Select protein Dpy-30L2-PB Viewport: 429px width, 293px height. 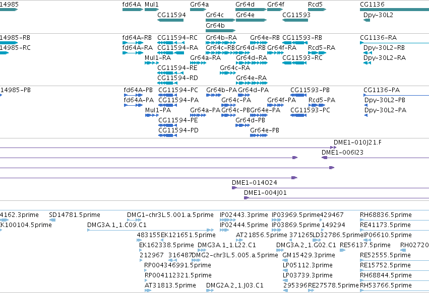pyautogui.click(x=366, y=105)
